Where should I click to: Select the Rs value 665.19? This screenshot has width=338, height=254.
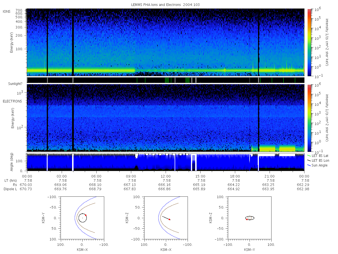pyautogui.click(x=199, y=185)
